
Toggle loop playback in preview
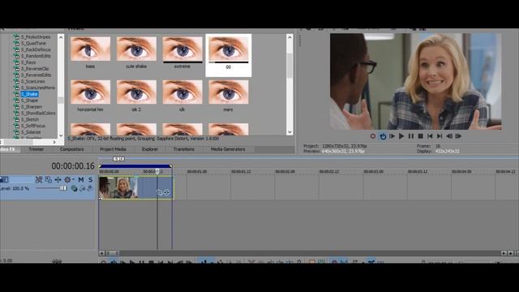click(x=383, y=136)
